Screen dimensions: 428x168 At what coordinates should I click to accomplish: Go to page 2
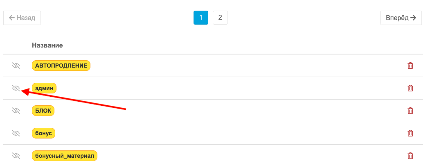220,18
